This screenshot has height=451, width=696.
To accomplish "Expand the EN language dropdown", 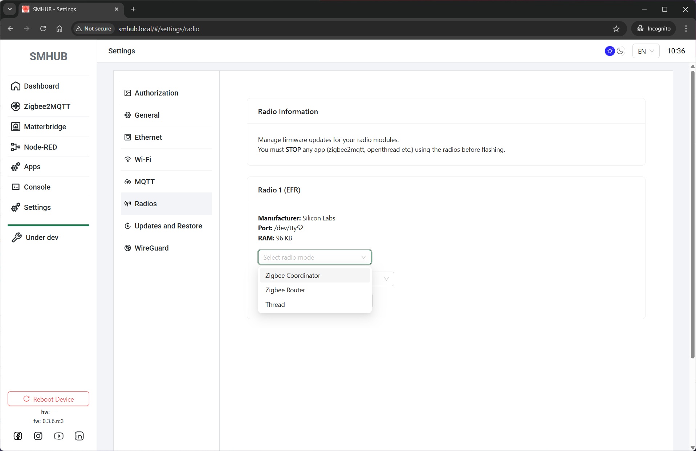I will point(646,51).
